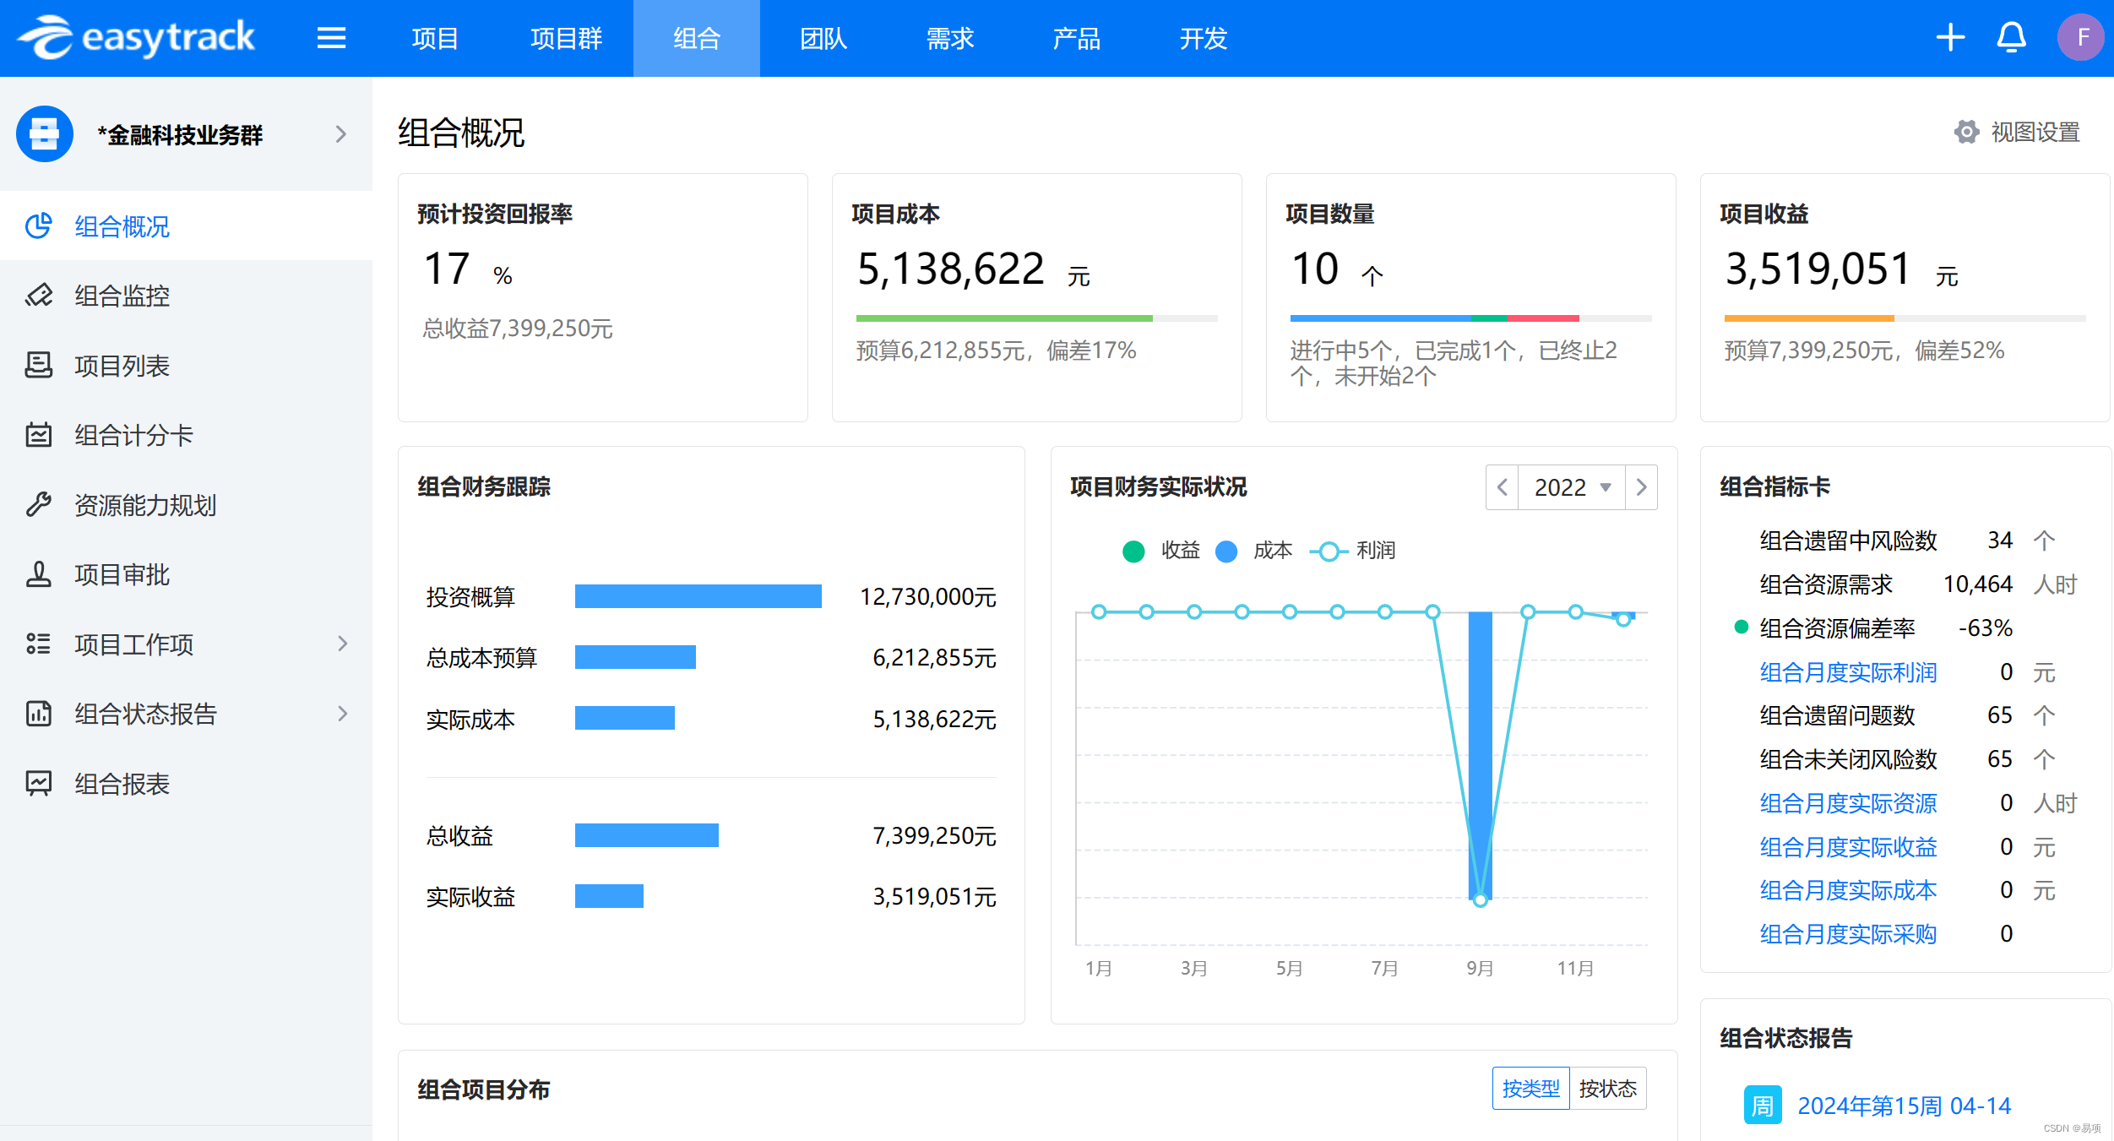2114x1141 pixels.
Task: Click the 组合遗留中风险数 value 34
Action: coord(2000,541)
